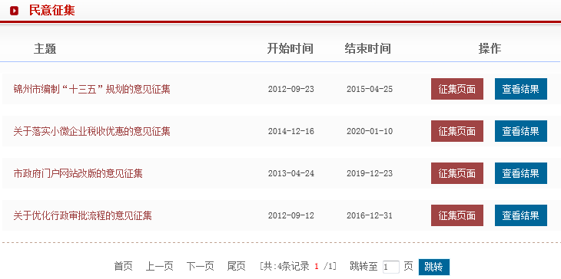Click the red arrow icon beside 民意征集
Image resolution: width=561 pixels, height=279 pixels.
pyautogui.click(x=14, y=11)
